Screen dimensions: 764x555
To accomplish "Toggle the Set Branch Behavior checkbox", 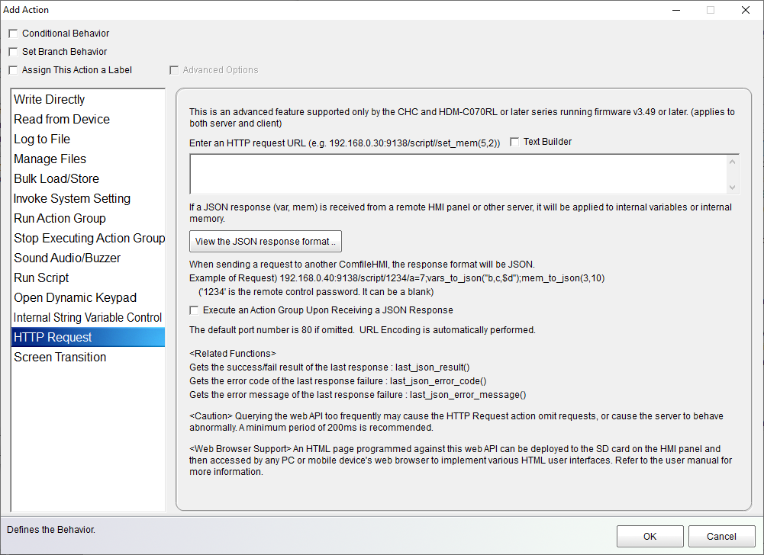I will point(13,52).
